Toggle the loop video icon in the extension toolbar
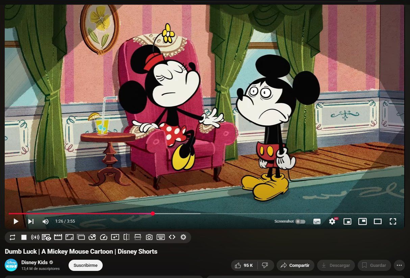The height and width of the screenshot is (278, 410). [x=12, y=237]
